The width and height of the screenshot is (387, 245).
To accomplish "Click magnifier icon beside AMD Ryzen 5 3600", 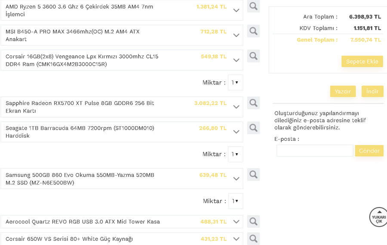I will click(253, 6).
